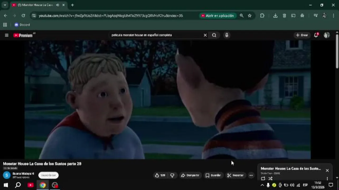Open the account avatar menu
Viewport: 339px width, 190px height.
[x=327, y=35]
